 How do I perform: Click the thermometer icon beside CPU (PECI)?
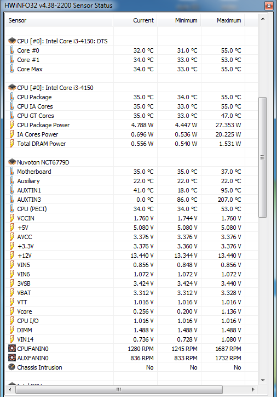pyautogui.click(x=11, y=209)
